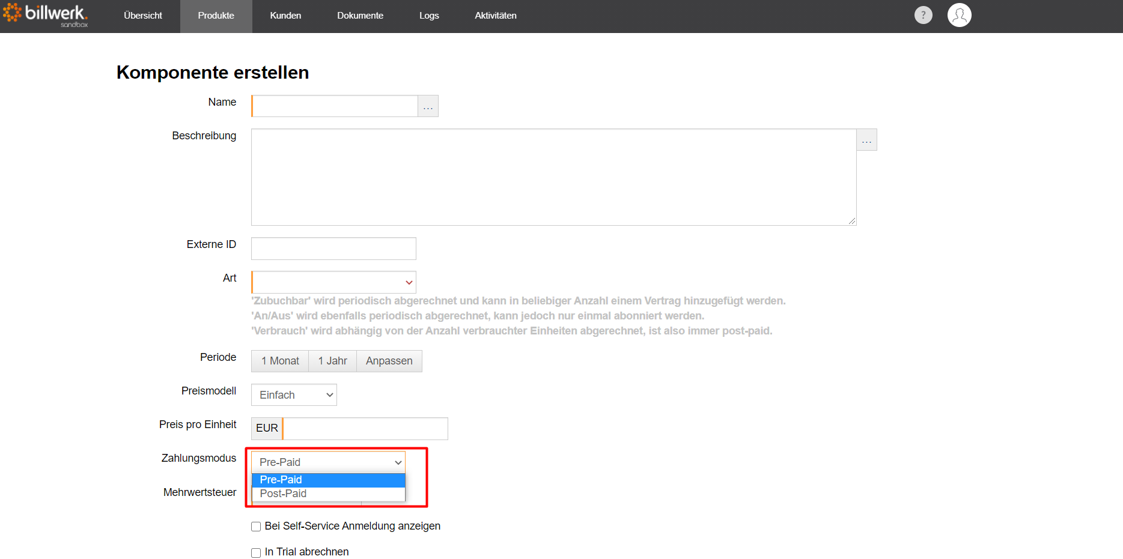
Task: Open the Produkte menu
Action: tap(216, 16)
